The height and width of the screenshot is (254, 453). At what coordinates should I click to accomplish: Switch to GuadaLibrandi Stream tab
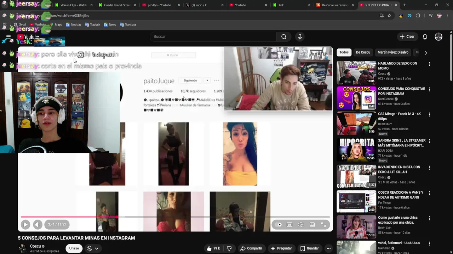[117, 5]
